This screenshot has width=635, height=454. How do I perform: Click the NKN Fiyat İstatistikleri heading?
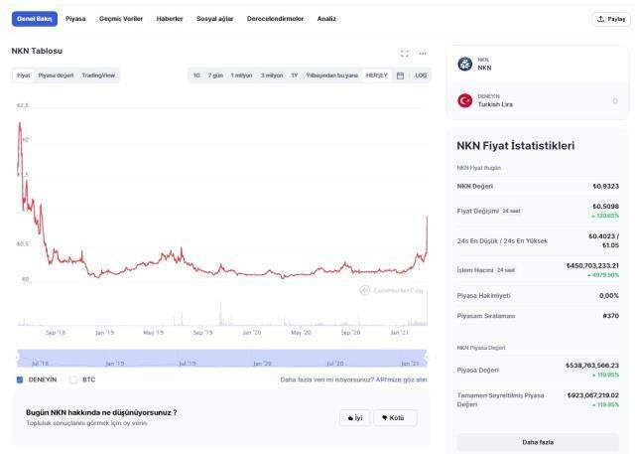tap(516, 146)
